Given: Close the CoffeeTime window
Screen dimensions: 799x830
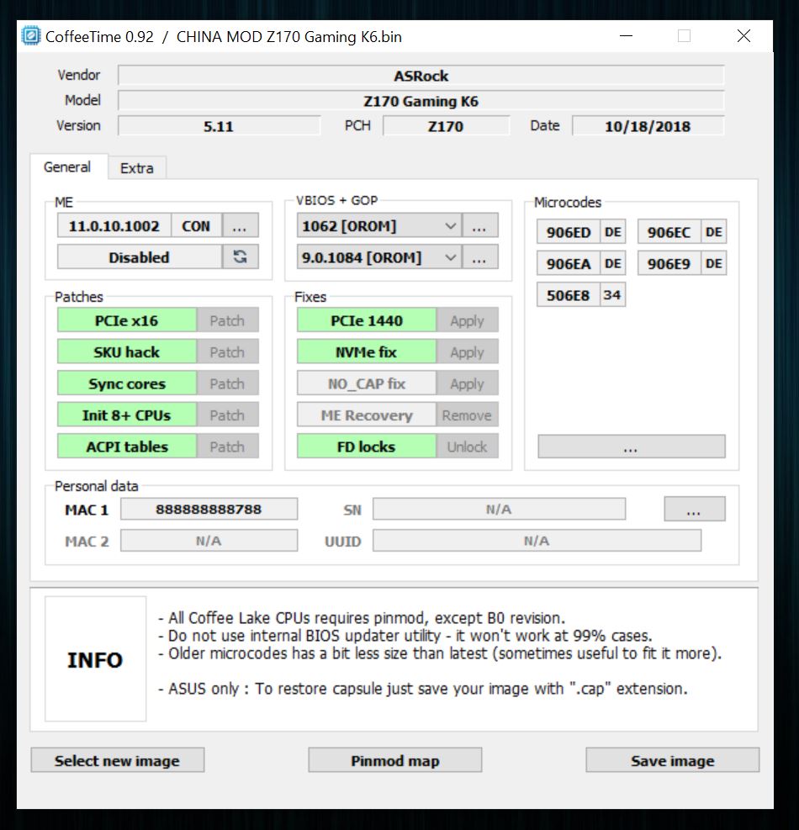Looking at the screenshot, I should coord(744,36).
